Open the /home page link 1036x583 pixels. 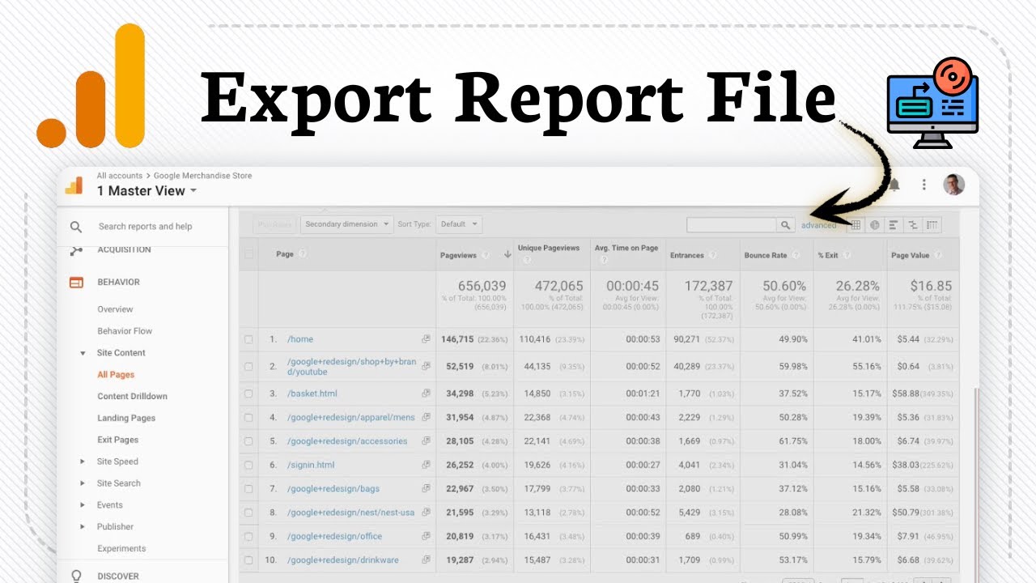click(x=300, y=339)
